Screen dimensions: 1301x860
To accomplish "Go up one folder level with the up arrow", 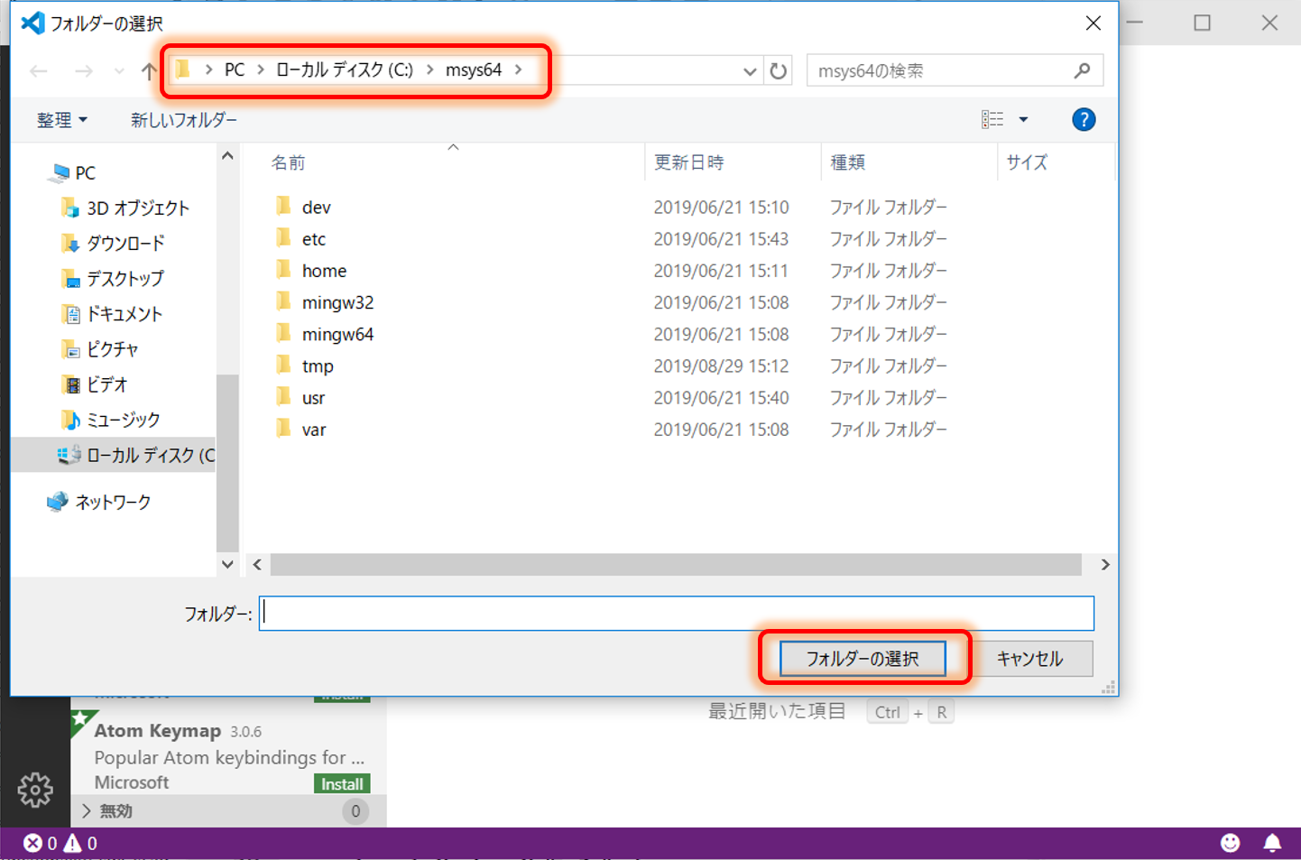I will [147, 70].
